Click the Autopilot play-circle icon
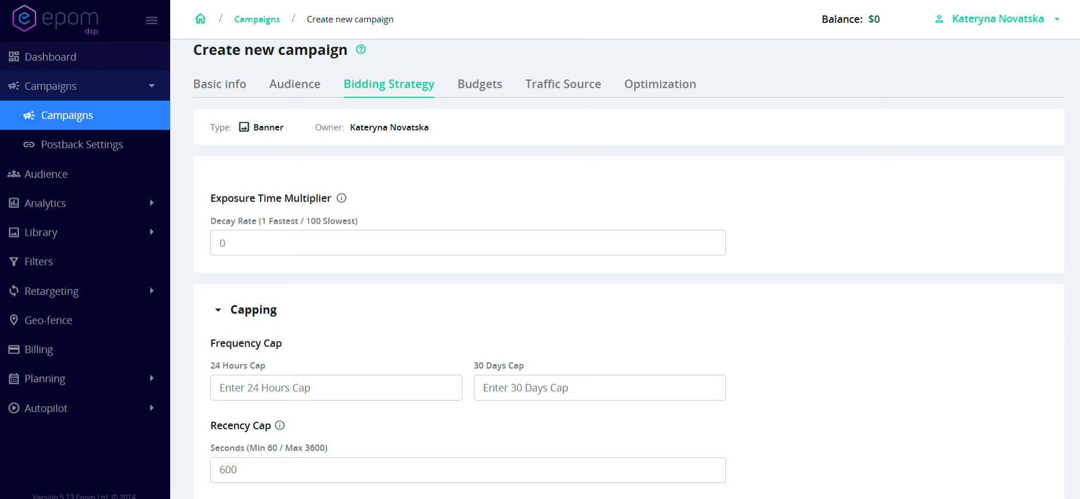The width and height of the screenshot is (1080, 499). [x=14, y=408]
